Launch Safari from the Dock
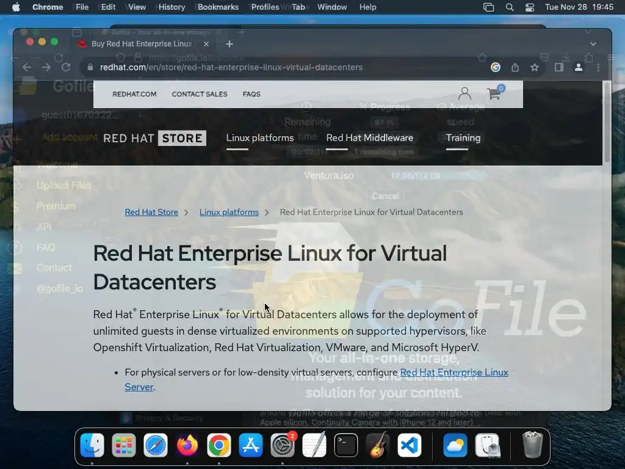This screenshot has width=625, height=469. coord(156,445)
